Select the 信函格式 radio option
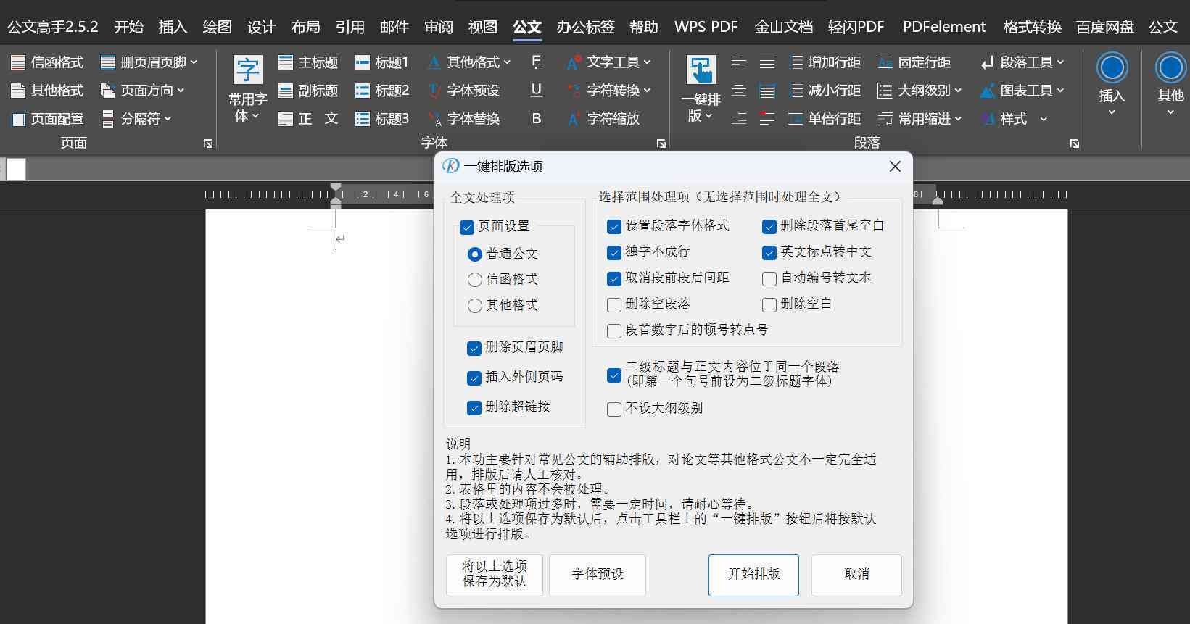Image resolution: width=1190 pixels, height=624 pixels. (475, 280)
